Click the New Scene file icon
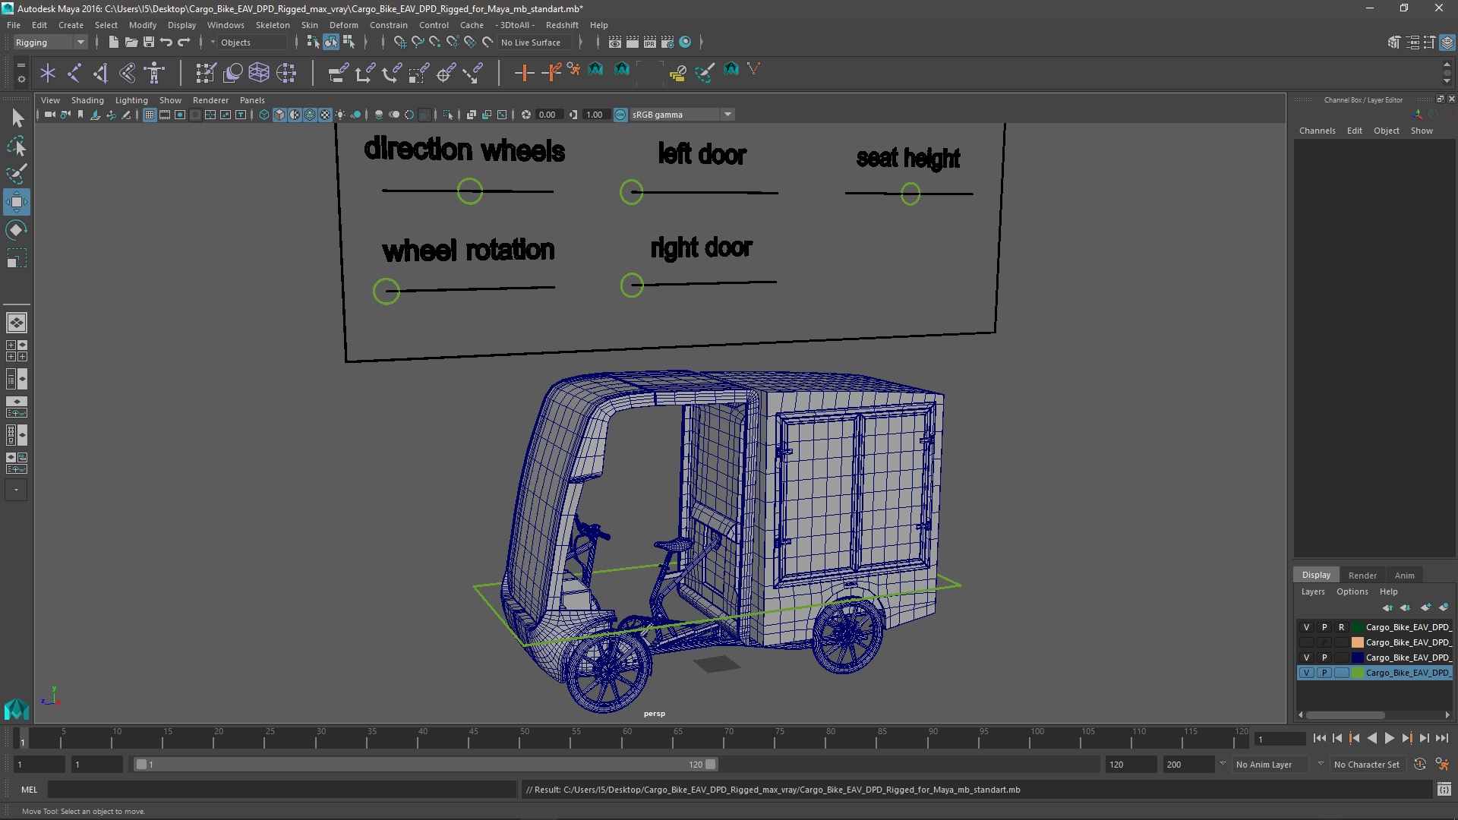The width and height of the screenshot is (1458, 820). [113, 43]
